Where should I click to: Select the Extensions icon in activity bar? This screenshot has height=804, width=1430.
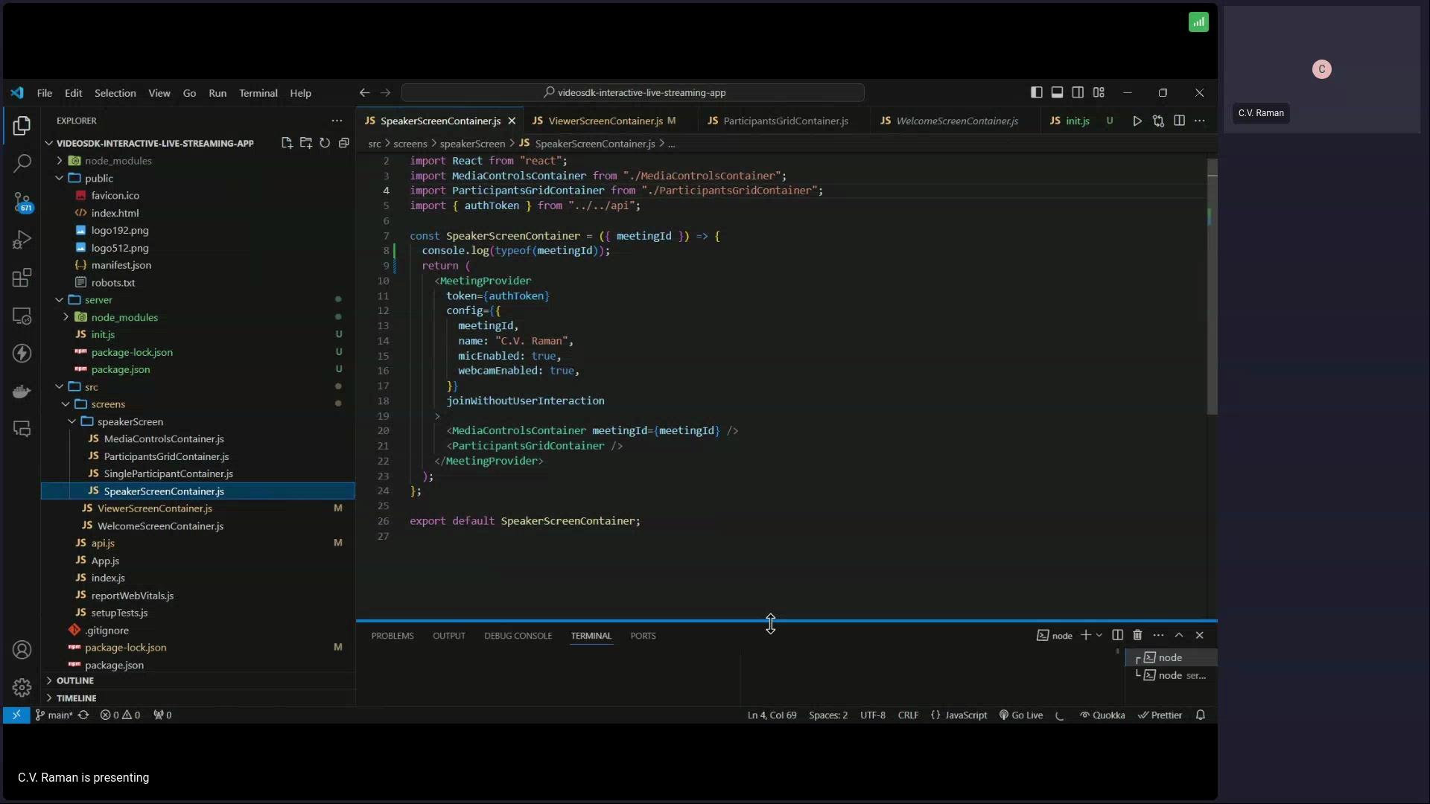click(x=22, y=277)
